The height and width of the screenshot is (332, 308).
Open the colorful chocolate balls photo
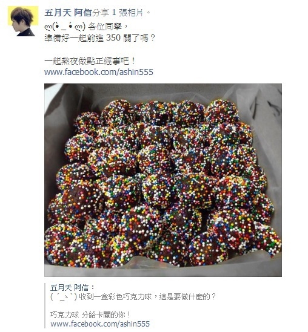tap(163, 180)
